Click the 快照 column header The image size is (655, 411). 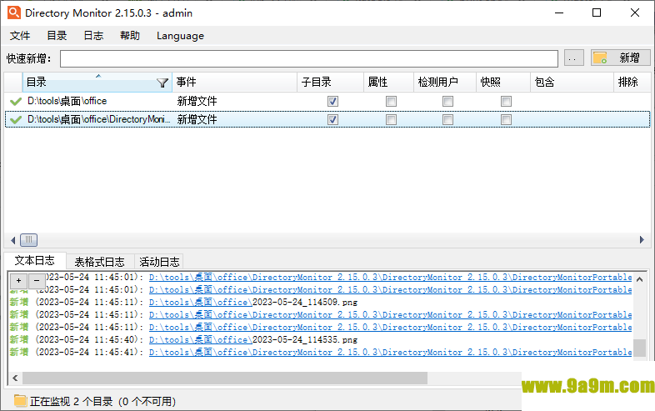pyautogui.click(x=503, y=83)
